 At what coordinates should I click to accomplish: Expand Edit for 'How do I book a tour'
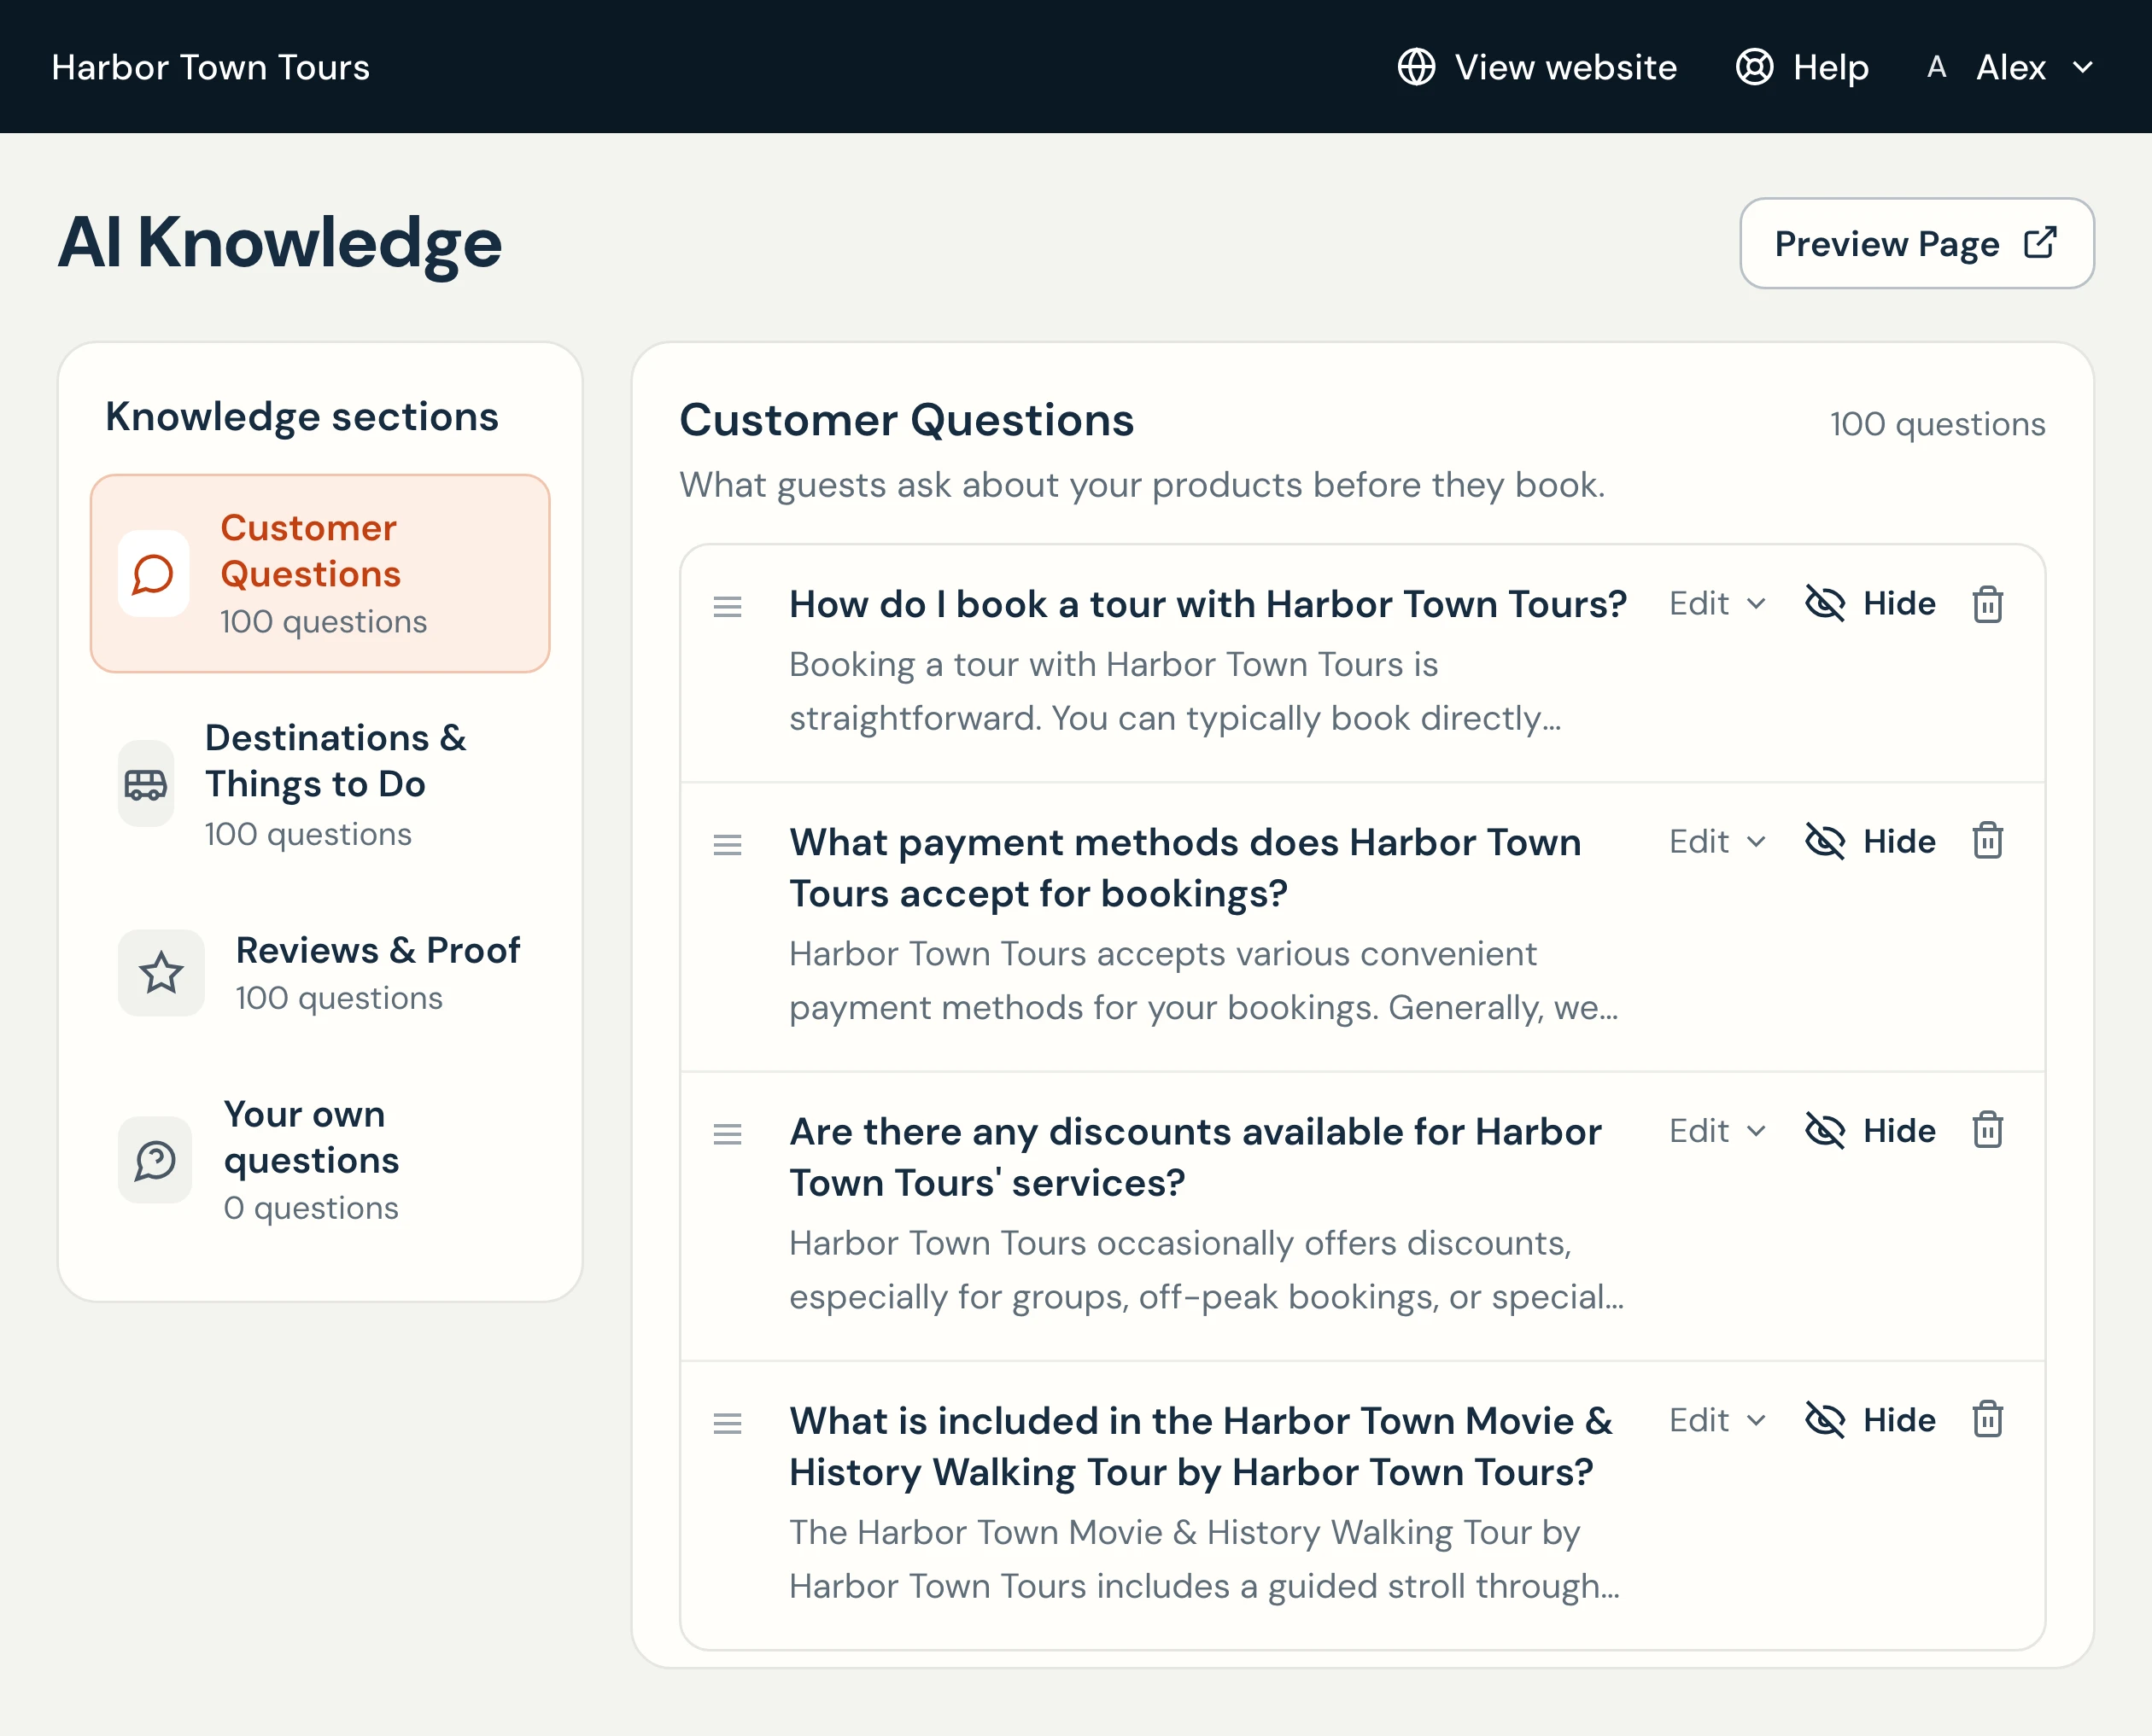coord(1716,604)
